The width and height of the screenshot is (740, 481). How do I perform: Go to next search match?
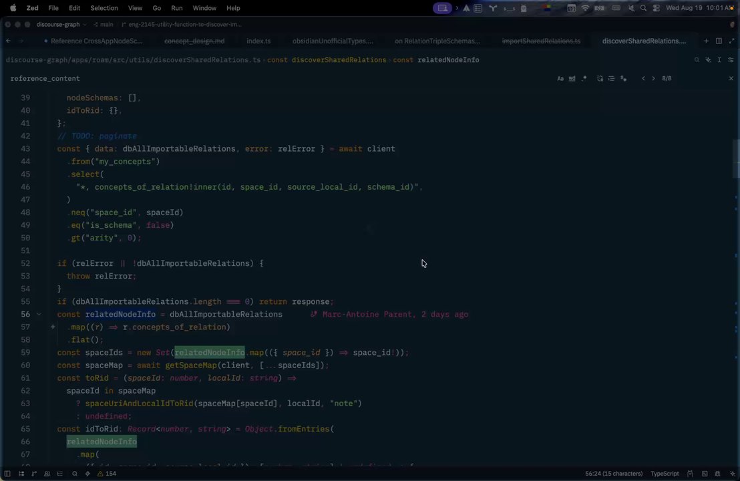(x=654, y=78)
